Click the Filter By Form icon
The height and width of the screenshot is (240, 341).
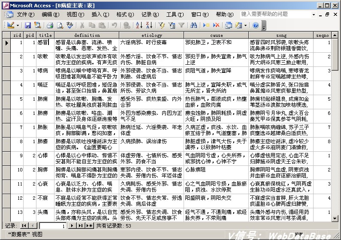point(172,25)
